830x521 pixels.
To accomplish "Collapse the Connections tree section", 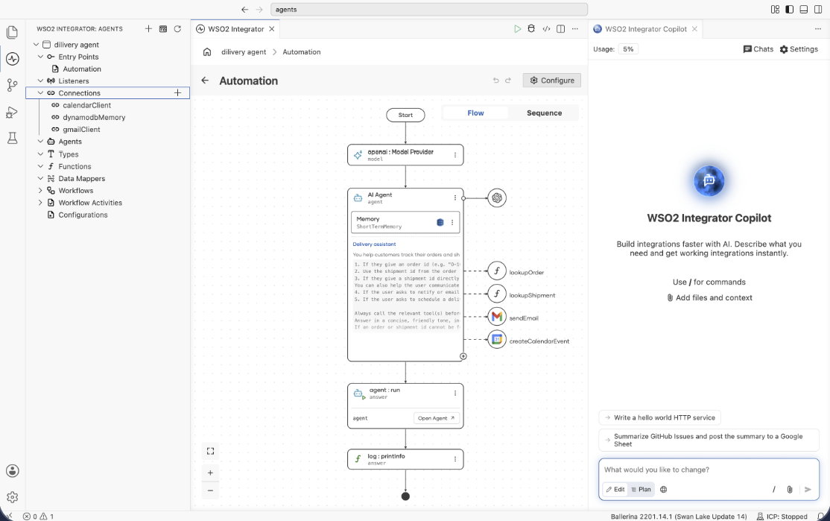I will click(40, 92).
